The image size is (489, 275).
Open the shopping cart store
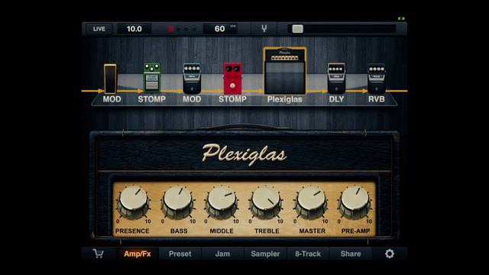click(99, 254)
